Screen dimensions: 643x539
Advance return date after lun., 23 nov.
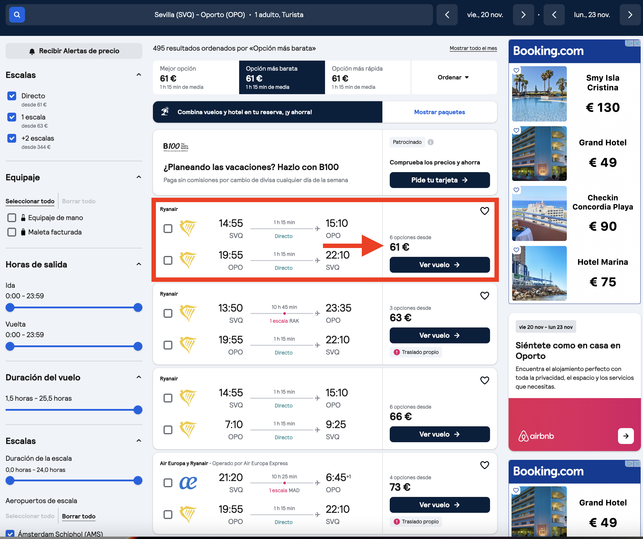pyautogui.click(x=630, y=15)
